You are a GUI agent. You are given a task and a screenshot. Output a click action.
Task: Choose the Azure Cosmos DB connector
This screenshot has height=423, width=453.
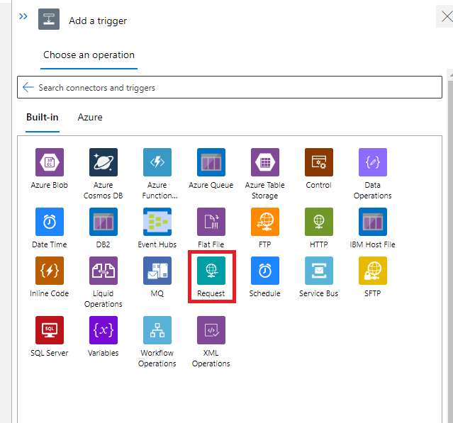pos(104,162)
